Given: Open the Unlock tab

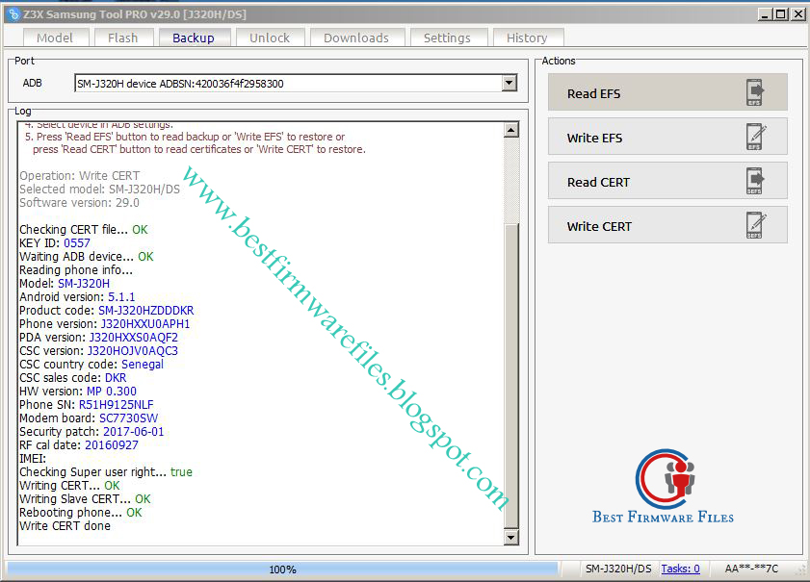Looking at the screenshot, I should pos(270,38).
